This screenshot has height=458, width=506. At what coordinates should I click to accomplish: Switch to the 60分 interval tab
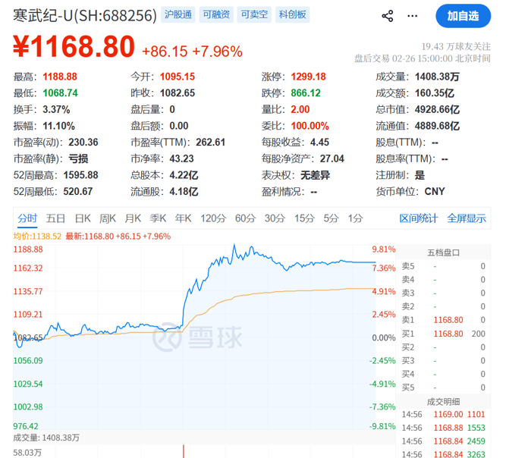click(245, 218)
